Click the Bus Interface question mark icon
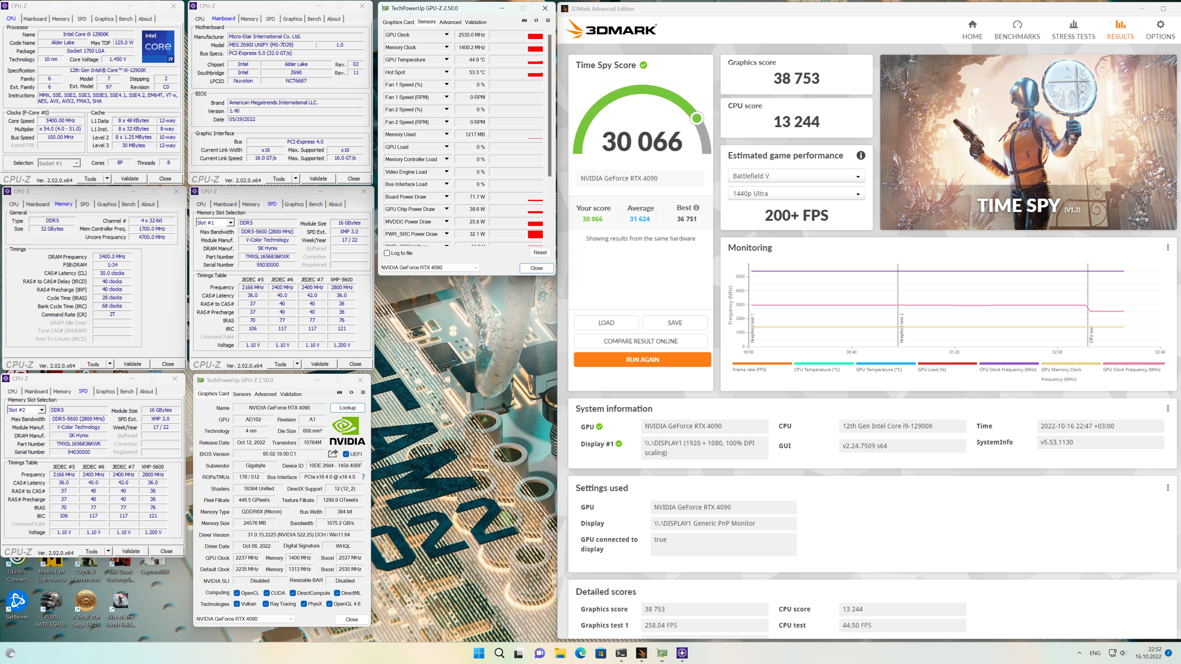 tap(363, 476)
